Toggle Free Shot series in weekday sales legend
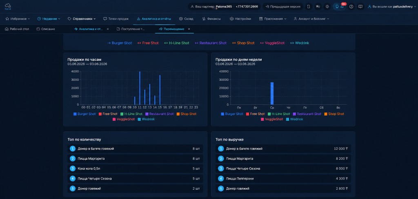418x199 pixels. [255, 114]
